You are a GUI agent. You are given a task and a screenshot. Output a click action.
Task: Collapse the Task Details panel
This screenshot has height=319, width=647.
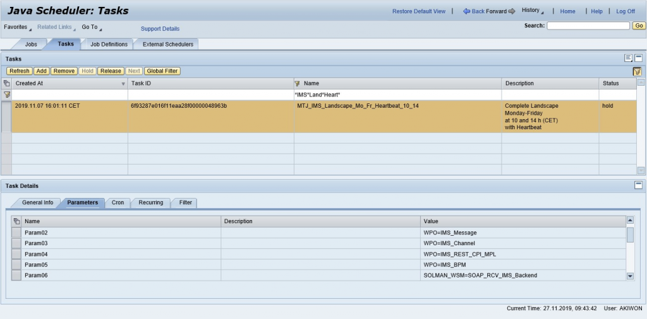pos(638,185)
